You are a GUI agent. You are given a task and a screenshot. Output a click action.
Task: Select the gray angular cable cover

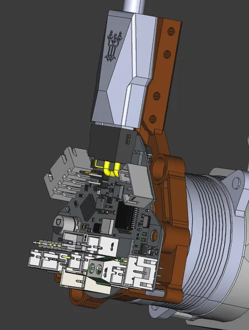(x=124, y=70)
